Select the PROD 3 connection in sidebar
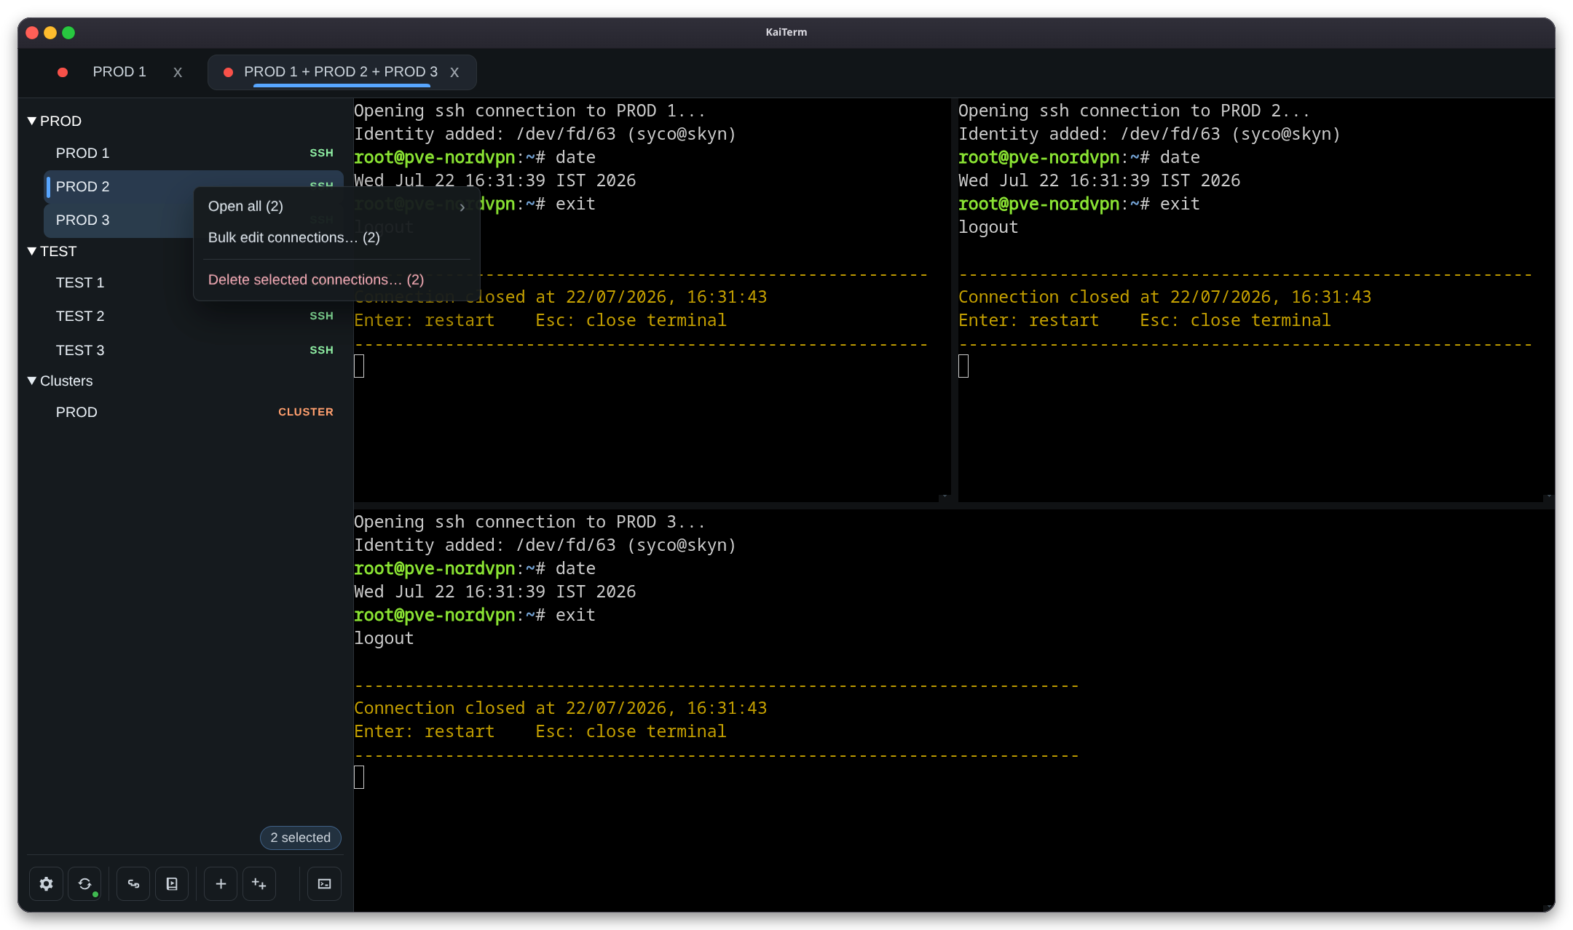1573x930 pixels. [x=119, y=220]
